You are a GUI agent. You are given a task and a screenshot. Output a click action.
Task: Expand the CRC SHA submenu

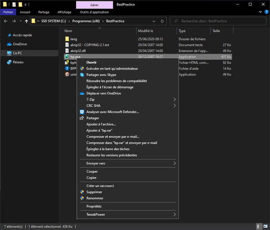tap(128, 106)
